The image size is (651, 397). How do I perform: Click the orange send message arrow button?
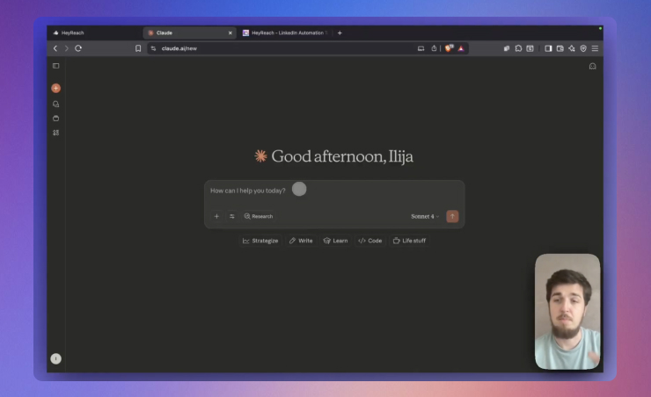(x=452, y=216)
